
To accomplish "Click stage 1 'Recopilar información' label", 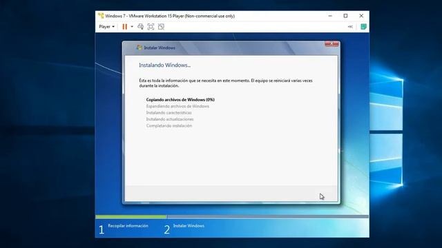I will pyautogui.click(x=128, y=226).
